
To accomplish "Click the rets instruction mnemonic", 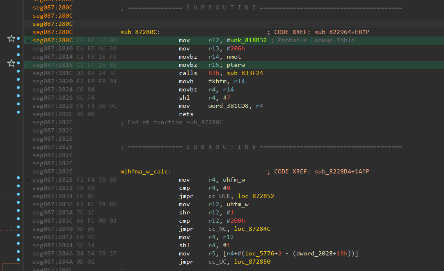I will coord(186,114).
